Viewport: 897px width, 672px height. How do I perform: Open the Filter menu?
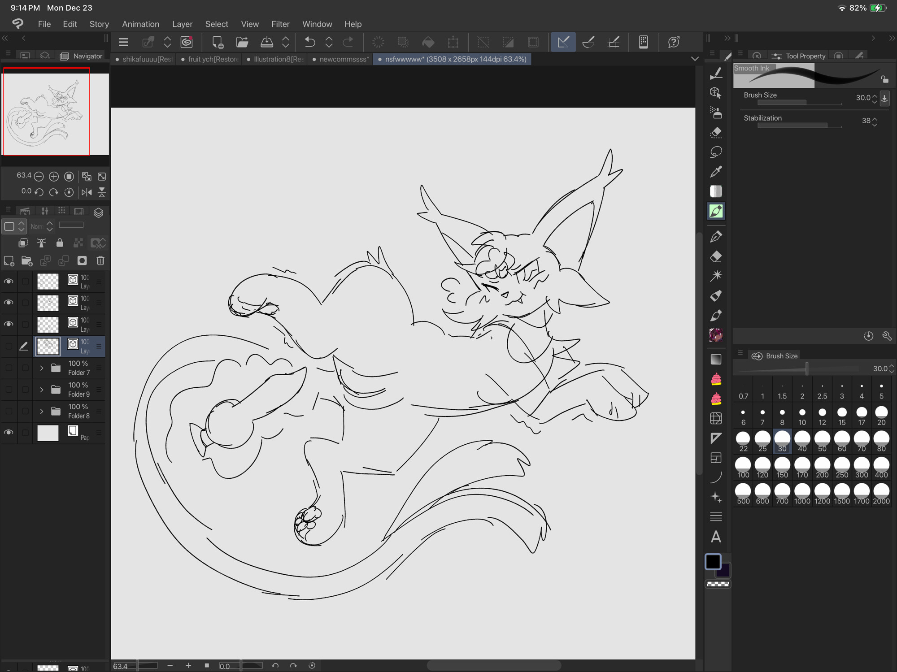[x=280, y=24]
